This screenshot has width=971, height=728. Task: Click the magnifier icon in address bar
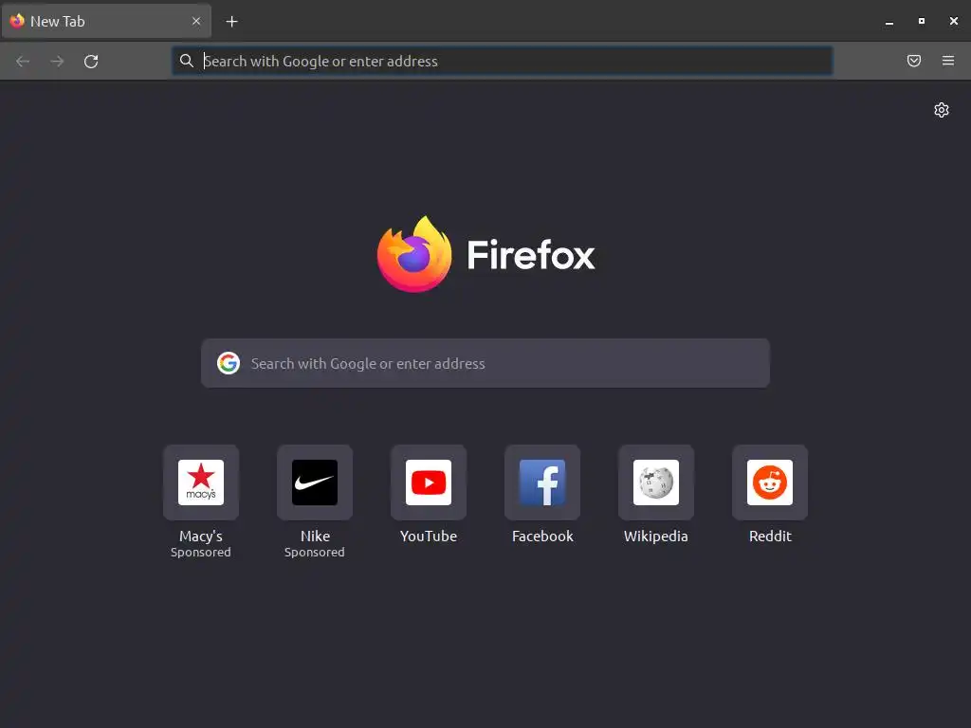pos(187,61)
